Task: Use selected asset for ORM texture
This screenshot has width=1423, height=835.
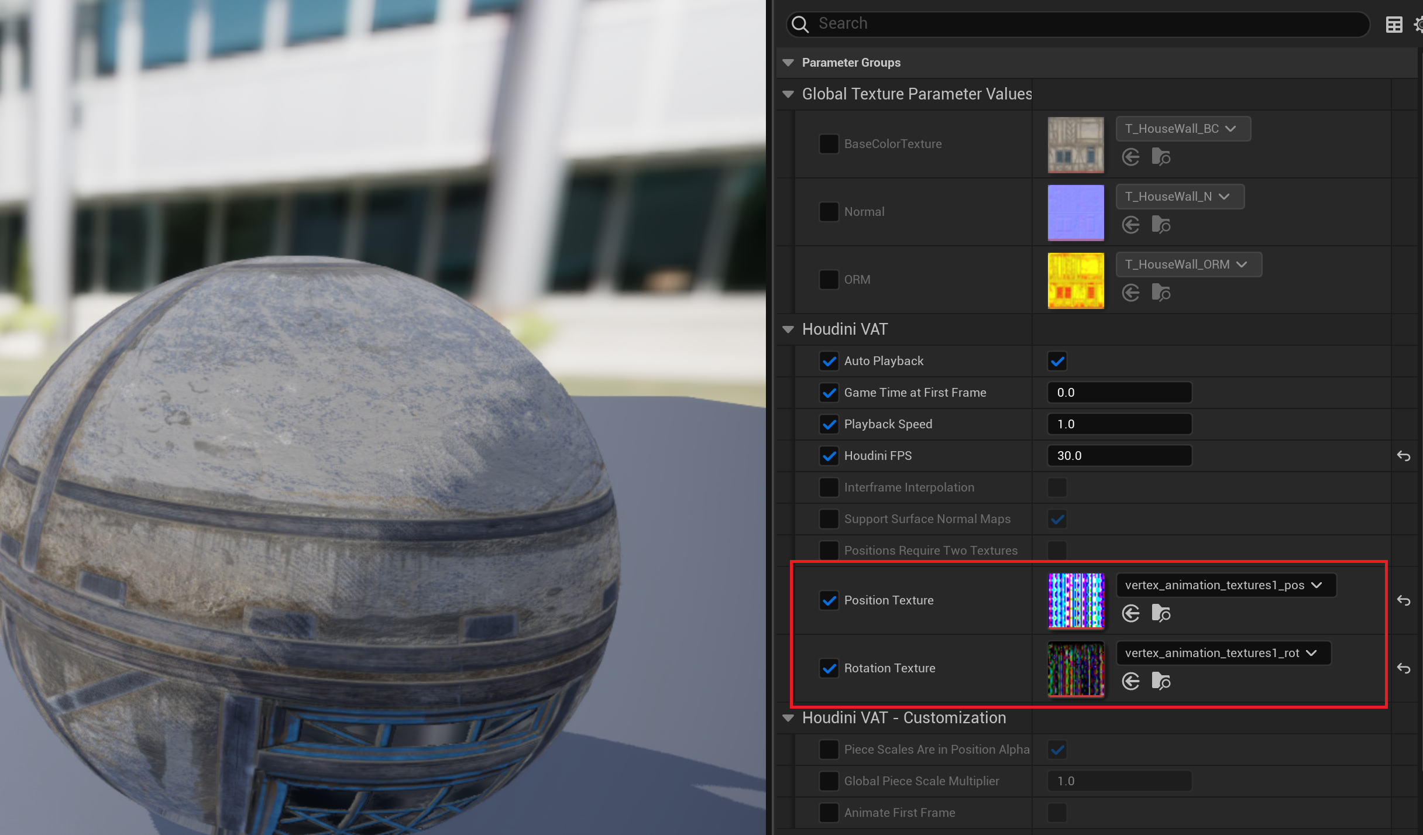Action: (1131, 293)
